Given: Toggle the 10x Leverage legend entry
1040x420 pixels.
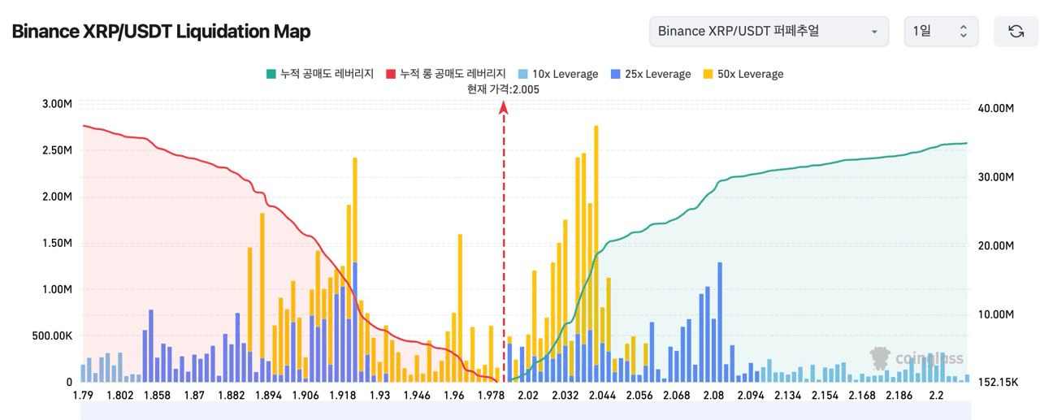Looking at the screenshot, I should pos(557,74).
